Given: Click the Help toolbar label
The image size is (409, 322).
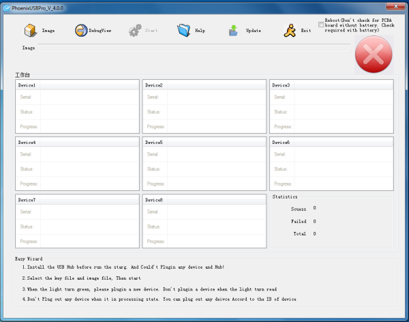Looking at the screenshot, I should tap(200, 31).
